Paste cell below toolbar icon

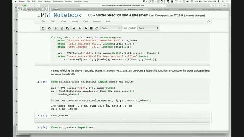tap(67, 28)
